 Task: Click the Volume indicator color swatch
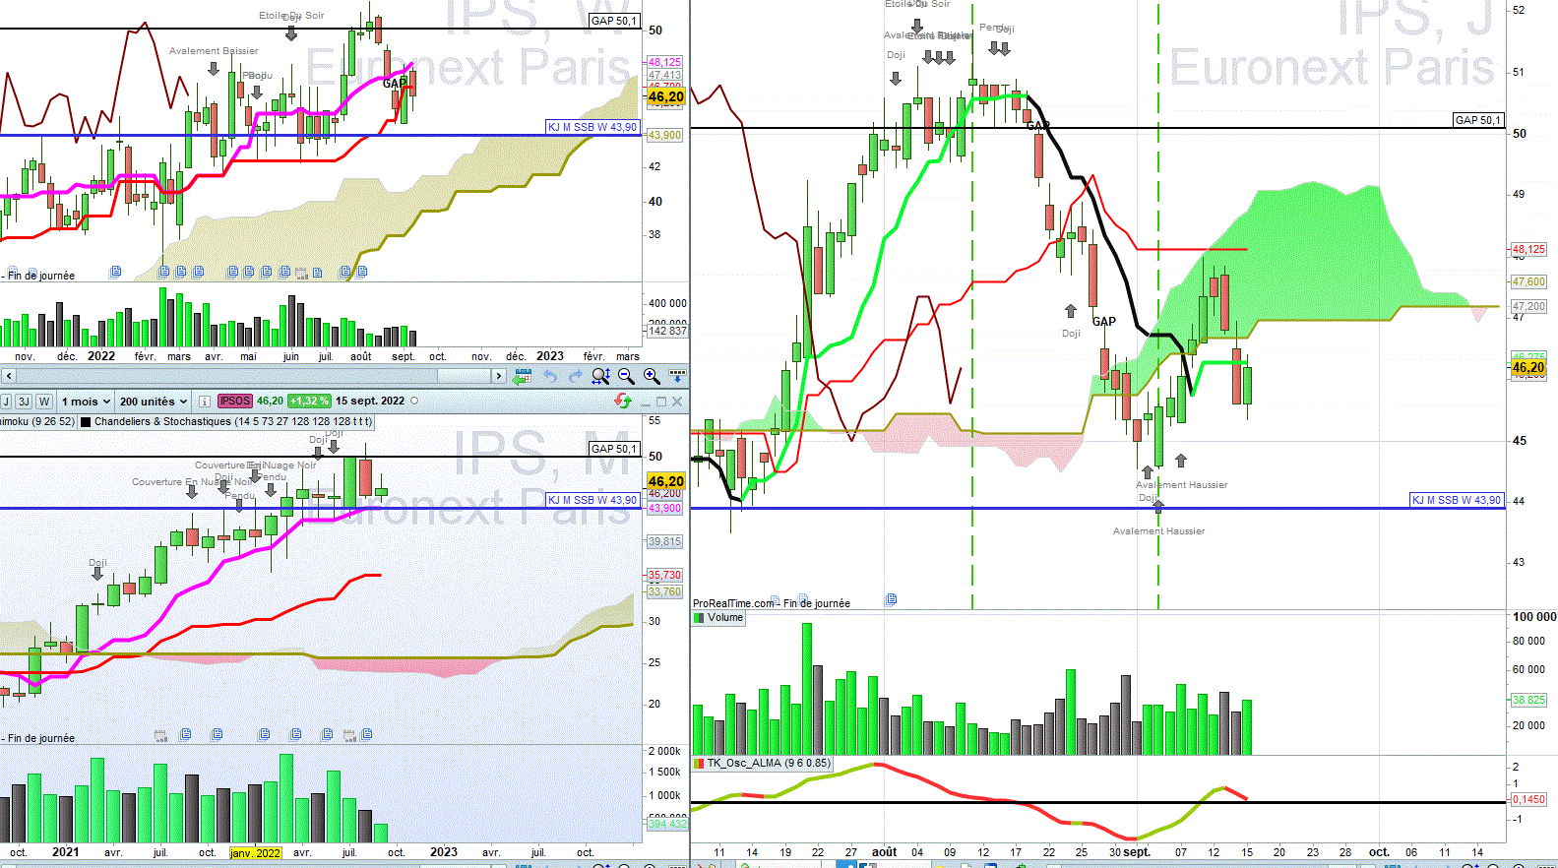pyautogui.click(x=699, y=618)
